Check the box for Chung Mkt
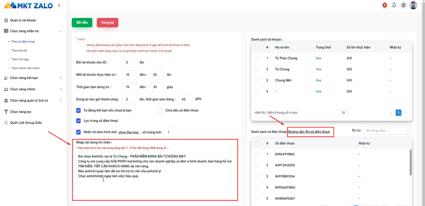 point(257,80)
